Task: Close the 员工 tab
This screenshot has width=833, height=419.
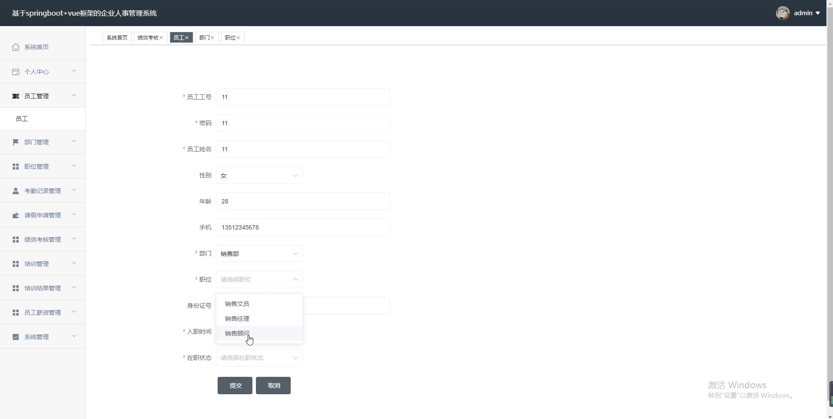Action: (x=187, y=38)
